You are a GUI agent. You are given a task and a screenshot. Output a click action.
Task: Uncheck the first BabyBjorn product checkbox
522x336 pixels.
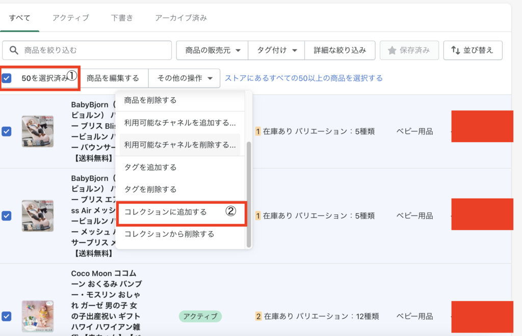7,131
